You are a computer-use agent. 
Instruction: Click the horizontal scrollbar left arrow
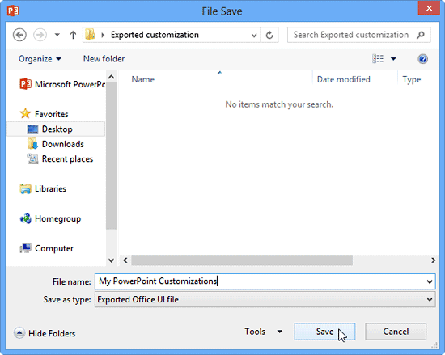(125, 260)
